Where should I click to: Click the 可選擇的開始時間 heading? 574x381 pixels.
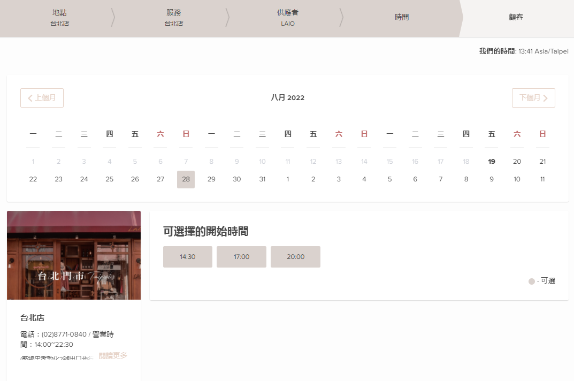[x=206, y=231]
